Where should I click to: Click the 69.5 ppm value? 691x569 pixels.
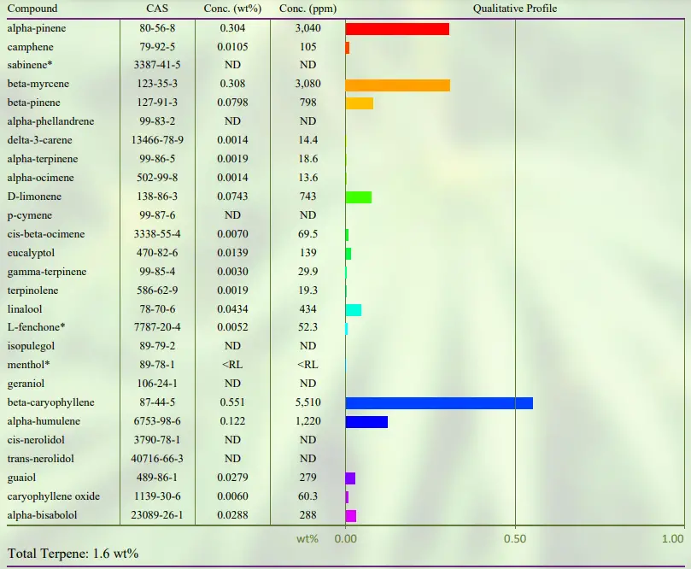click(x=308, y=234)
